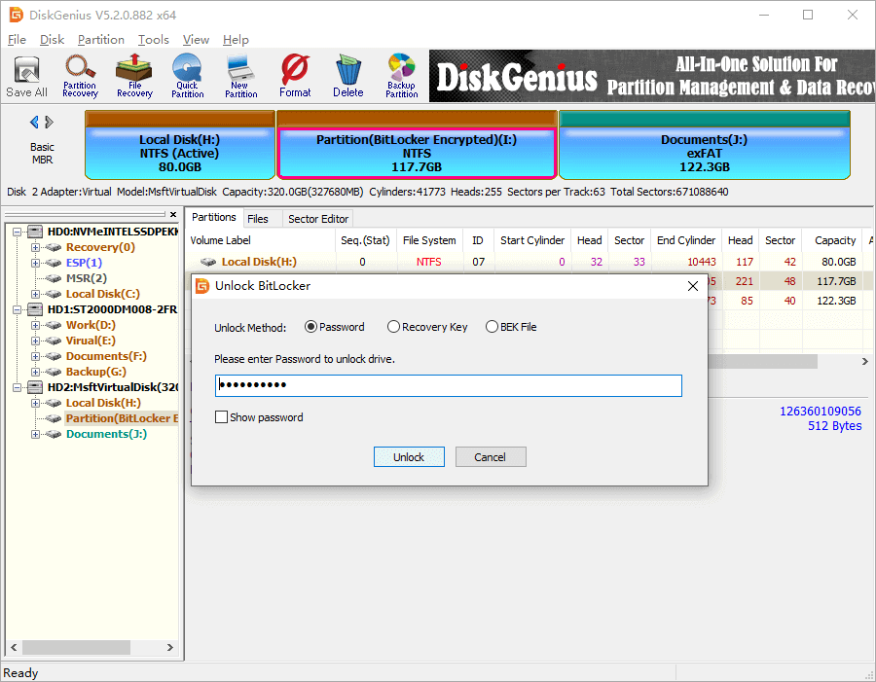Click the Documents(J:) exFAT partition bar
Image resolution: width=876 pixels, height=682 pixels.
[704, 153]
